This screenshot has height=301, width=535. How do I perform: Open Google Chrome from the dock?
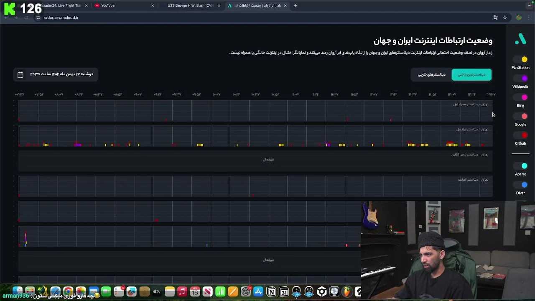pos(68,291)
